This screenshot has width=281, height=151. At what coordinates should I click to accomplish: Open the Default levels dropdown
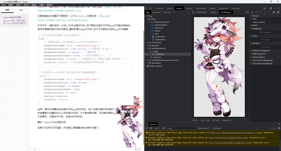(203, 128)
